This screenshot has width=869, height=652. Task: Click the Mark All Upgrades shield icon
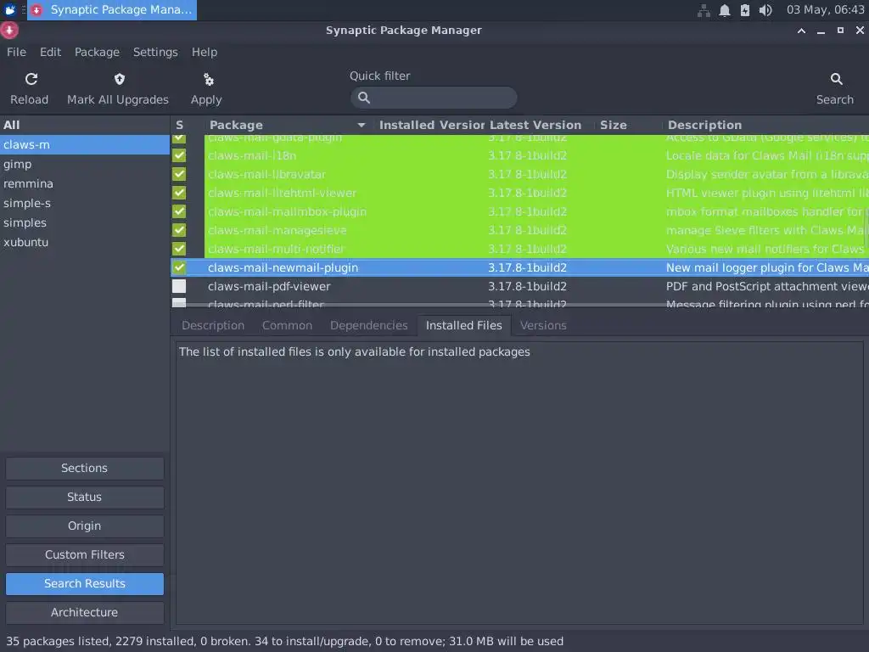[119, 79]
